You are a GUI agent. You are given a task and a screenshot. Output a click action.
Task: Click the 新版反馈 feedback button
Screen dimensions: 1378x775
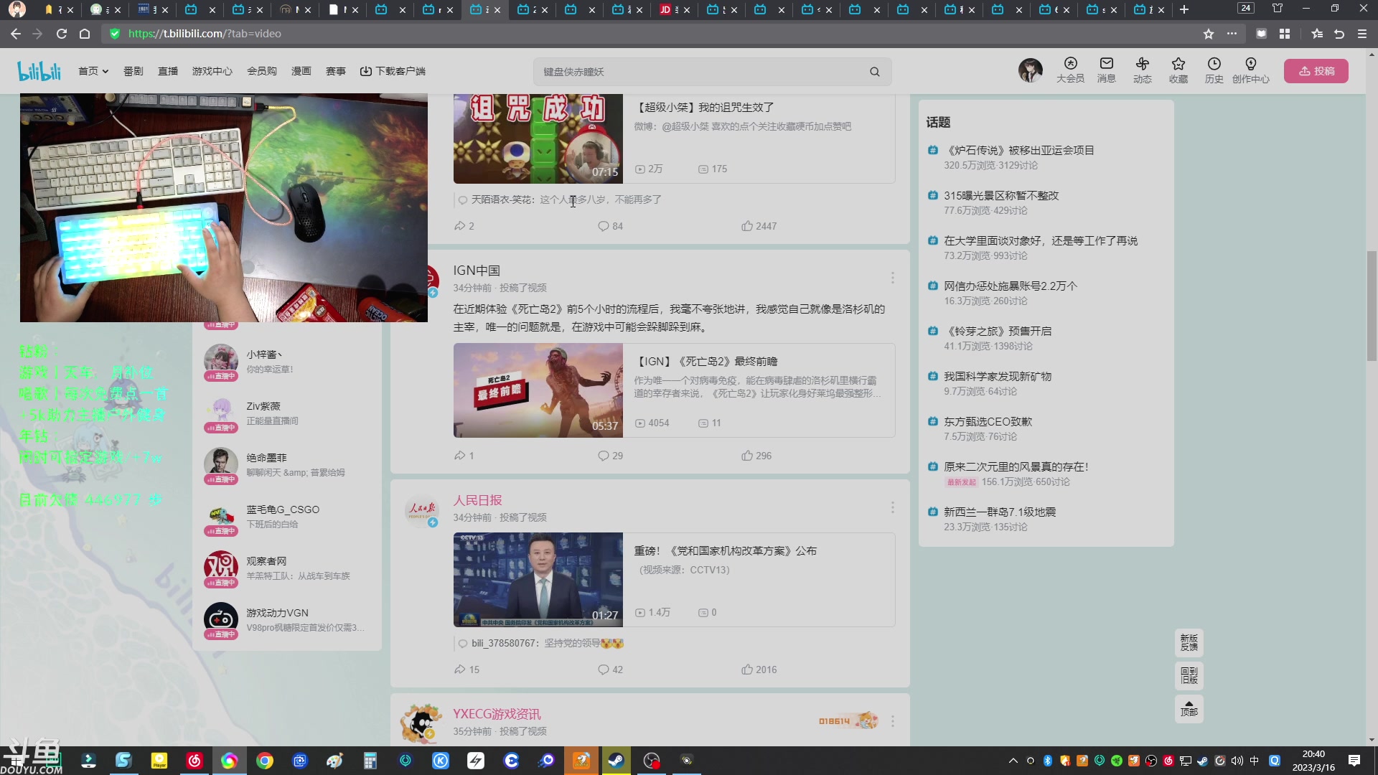1189,642
